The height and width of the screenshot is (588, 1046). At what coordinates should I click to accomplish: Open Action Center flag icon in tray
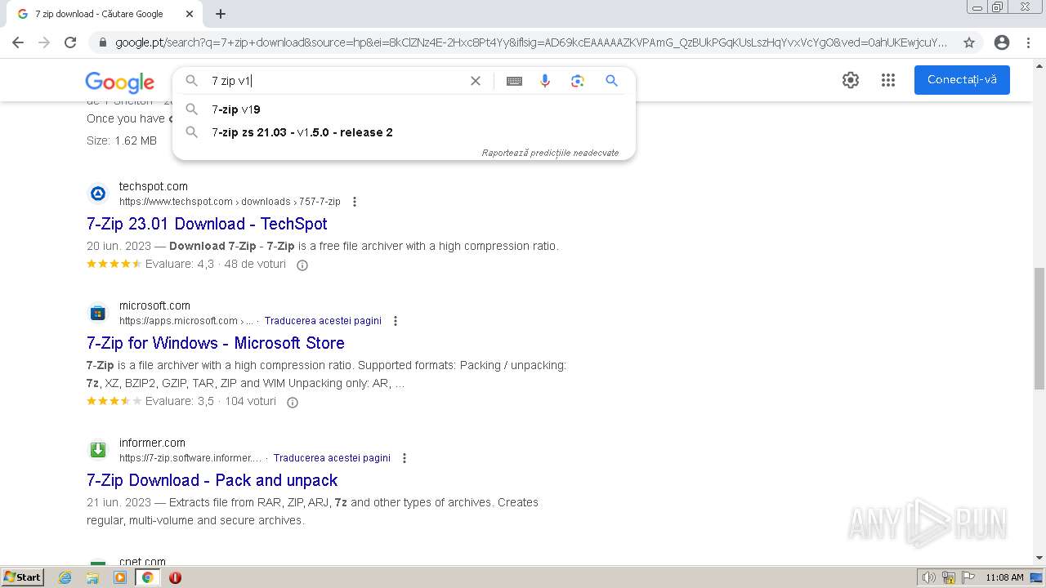tap(968, 577)
